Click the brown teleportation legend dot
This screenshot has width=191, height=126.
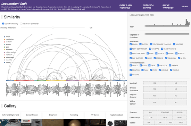coord(5,57)
